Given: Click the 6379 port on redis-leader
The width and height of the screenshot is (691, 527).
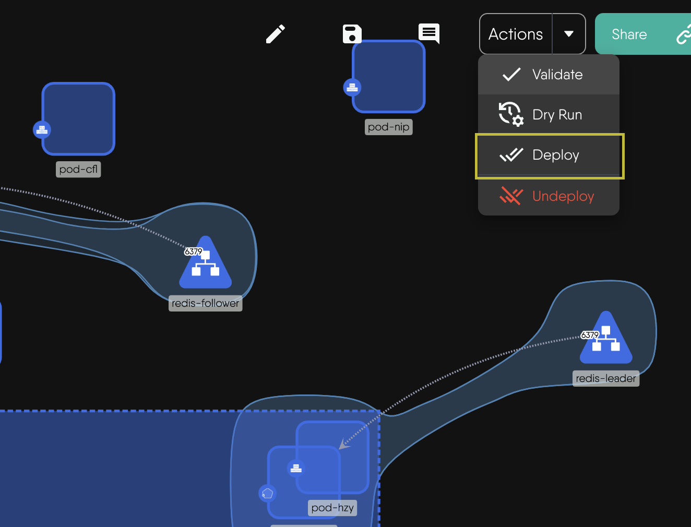Looking at the screenshot, I should 590,335.
